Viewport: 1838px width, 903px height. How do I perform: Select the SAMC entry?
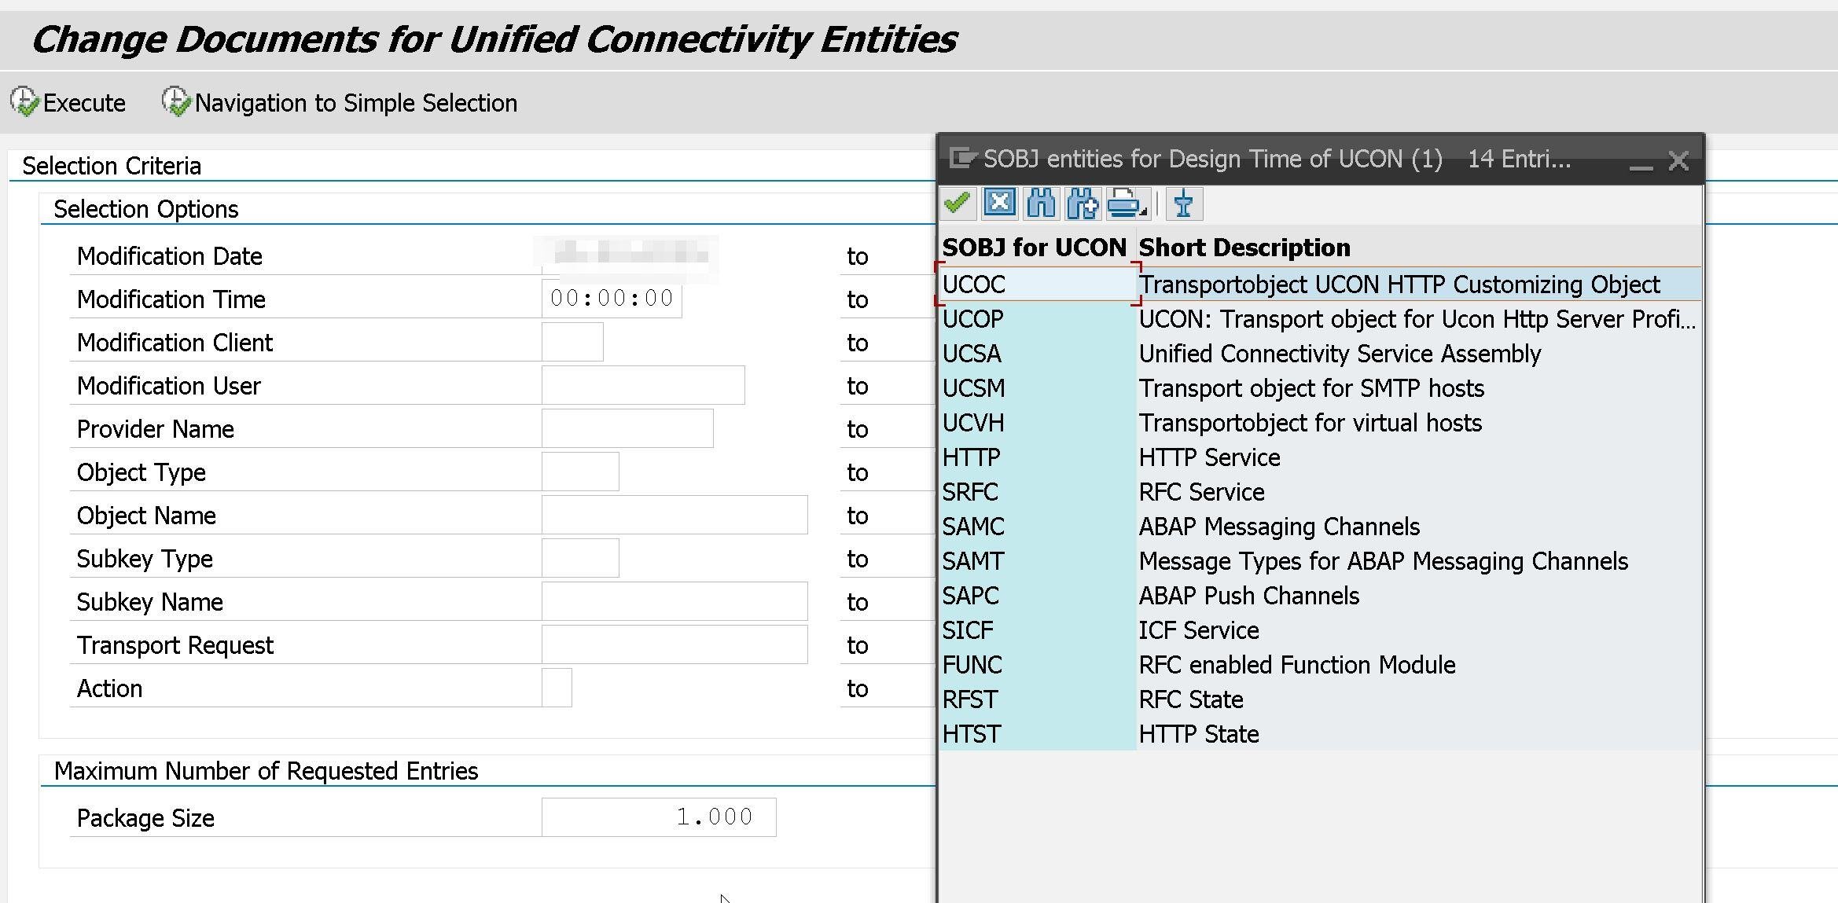click(x=1037, y=527)
